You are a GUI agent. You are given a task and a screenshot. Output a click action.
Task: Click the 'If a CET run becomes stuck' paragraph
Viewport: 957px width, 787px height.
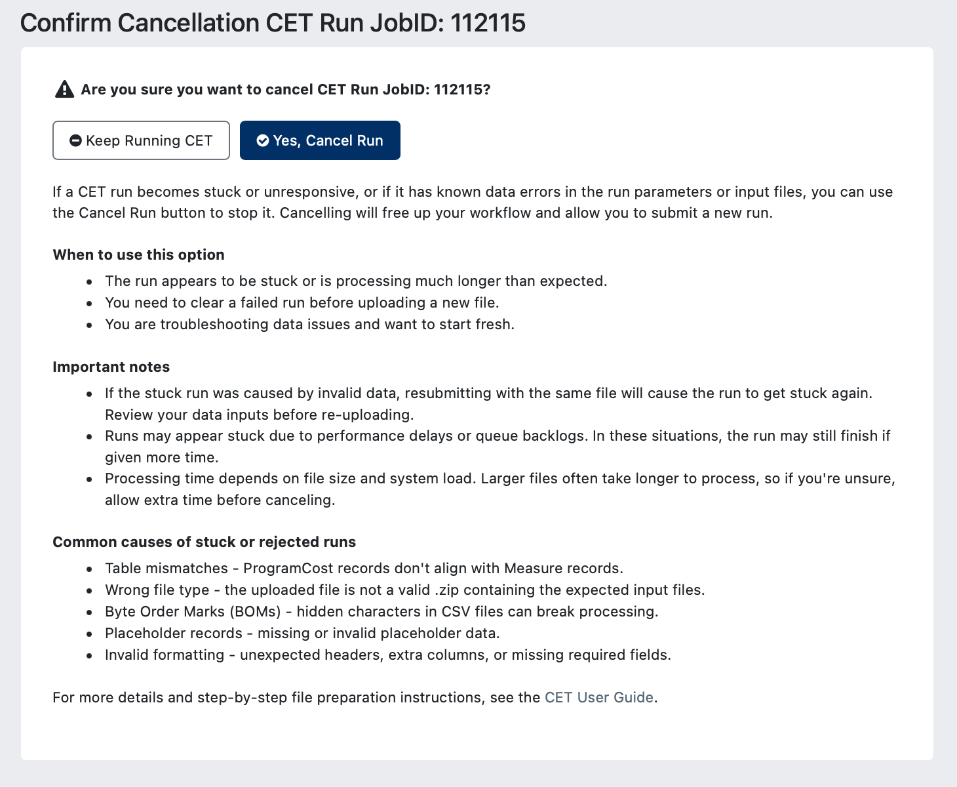coord(473,203)
